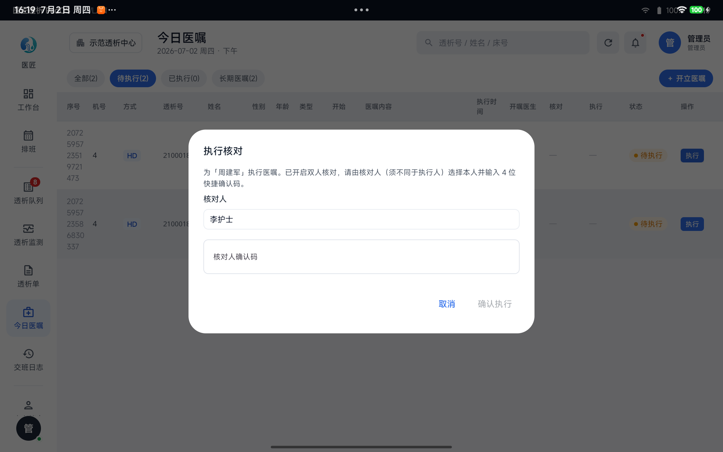Viewport: 723px width, 452px height.
Task: Focus the 核对人确认码 input field
Action: pos(361,257)
